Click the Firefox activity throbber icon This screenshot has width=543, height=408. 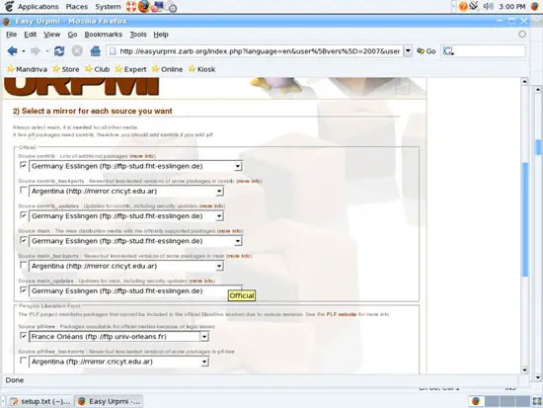click(522, 35)
